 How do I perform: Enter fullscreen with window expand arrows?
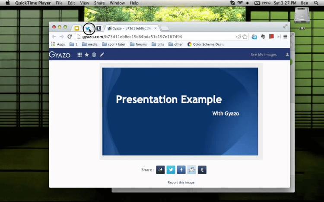coord(286,27)
